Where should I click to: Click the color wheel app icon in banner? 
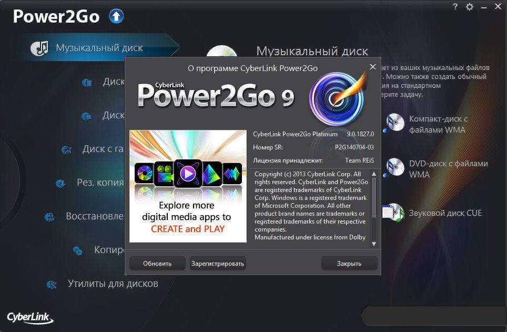tap(144, 173)
